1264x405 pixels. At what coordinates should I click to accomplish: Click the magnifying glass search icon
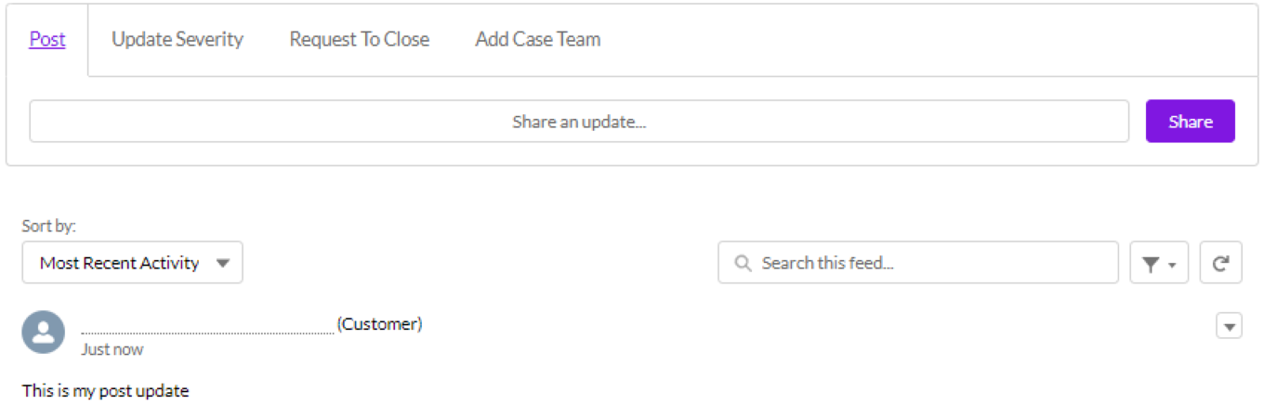(743, 264)
